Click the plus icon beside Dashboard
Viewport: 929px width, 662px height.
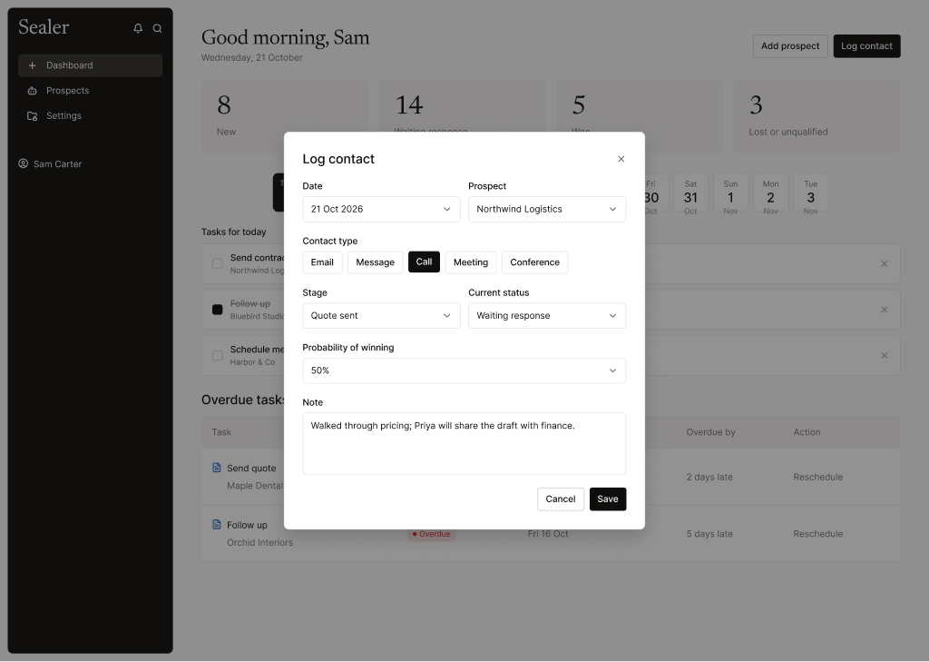click(32, 65)
